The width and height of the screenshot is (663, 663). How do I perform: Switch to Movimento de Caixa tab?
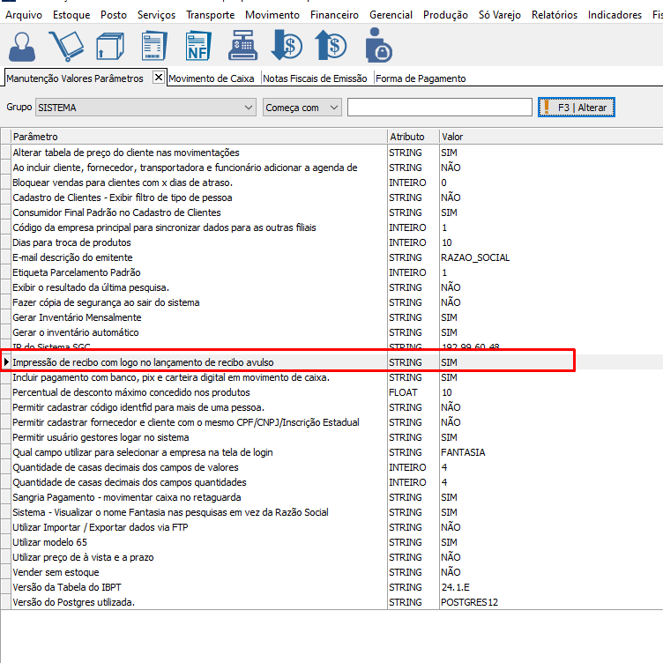point(212,78)
